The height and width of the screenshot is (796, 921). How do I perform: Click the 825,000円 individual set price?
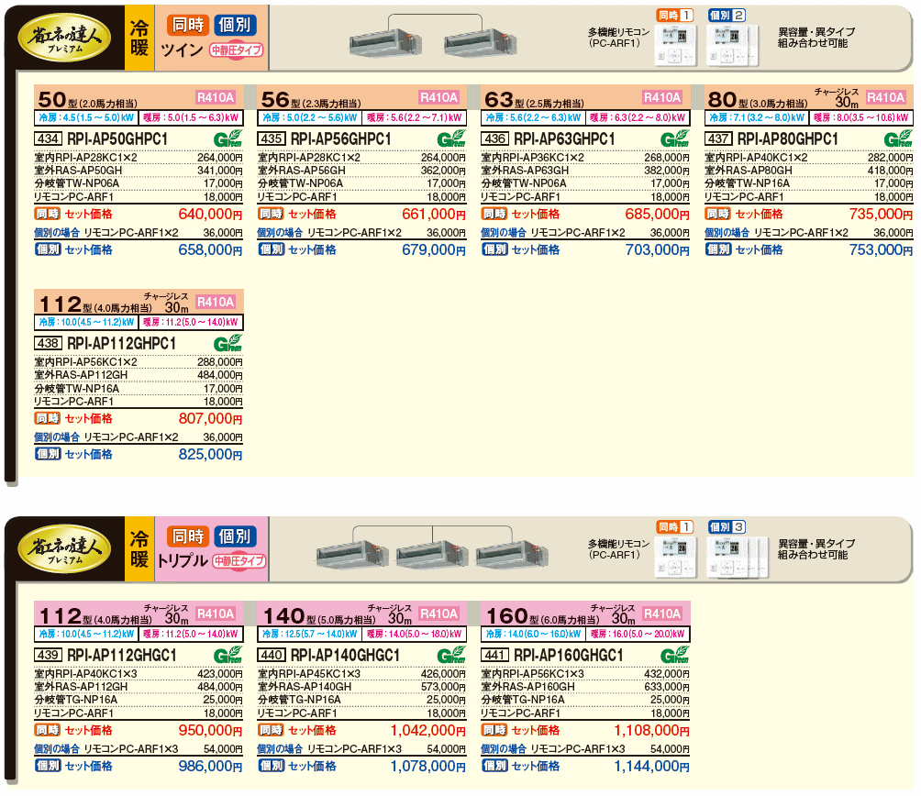click(210, 454)
